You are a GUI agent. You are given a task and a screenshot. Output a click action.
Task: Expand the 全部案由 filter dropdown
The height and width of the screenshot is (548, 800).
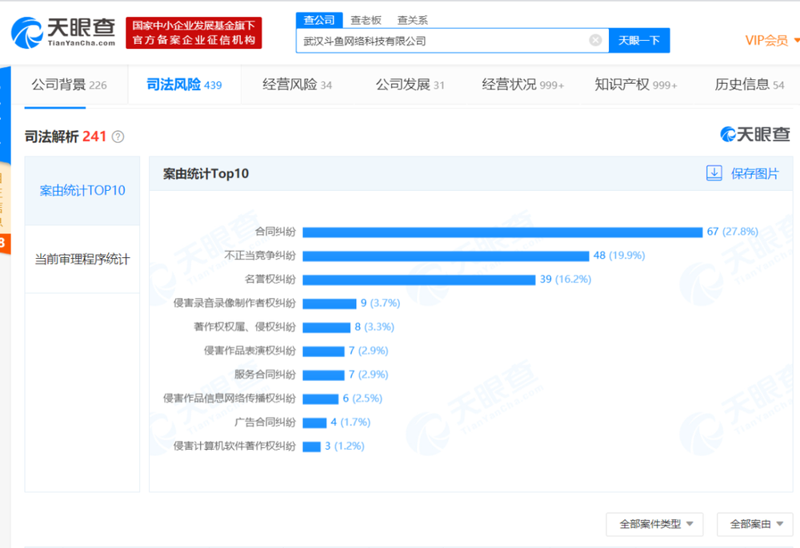click(754, 524)
